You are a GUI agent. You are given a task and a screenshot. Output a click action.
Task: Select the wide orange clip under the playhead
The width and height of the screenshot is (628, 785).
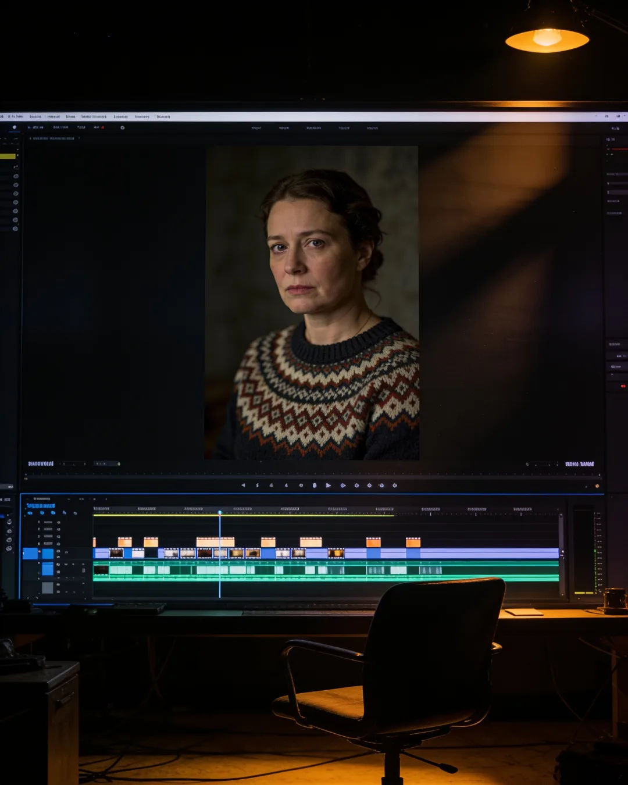pos(215,542)
